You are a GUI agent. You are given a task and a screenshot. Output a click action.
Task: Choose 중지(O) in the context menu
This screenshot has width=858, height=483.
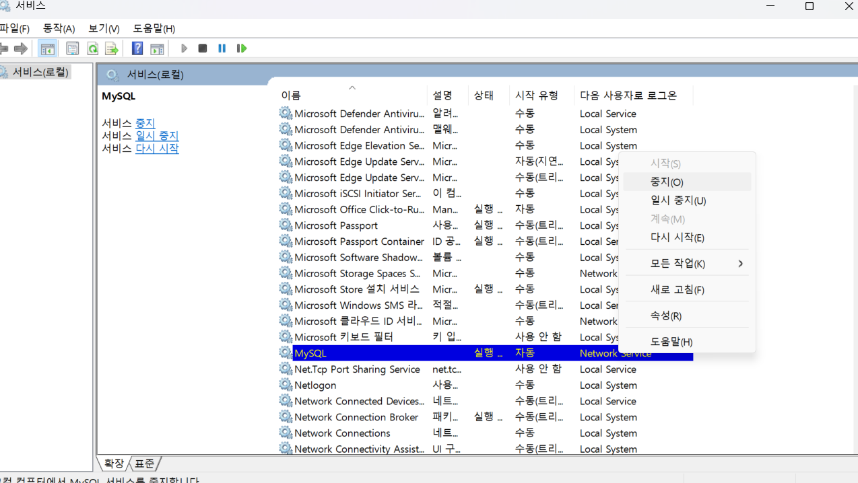[x=667, y=182]
